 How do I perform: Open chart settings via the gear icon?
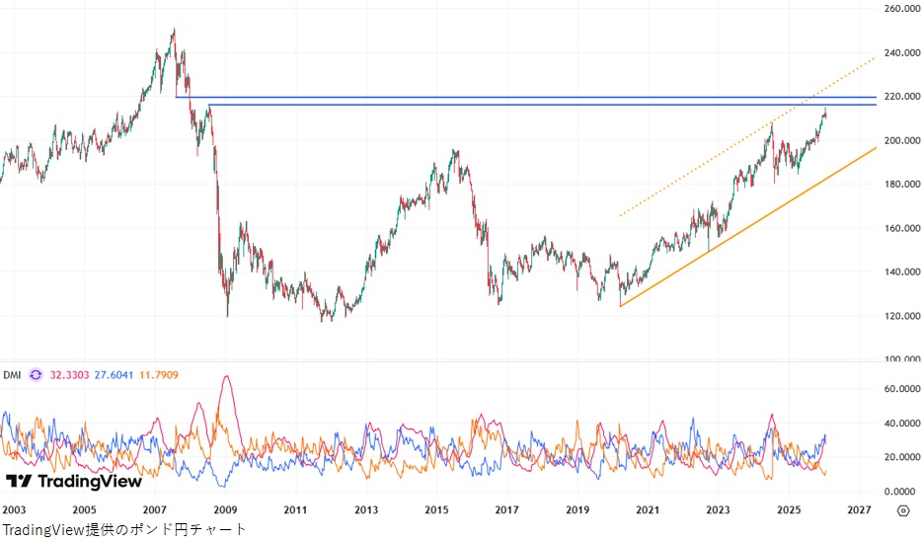902,510
